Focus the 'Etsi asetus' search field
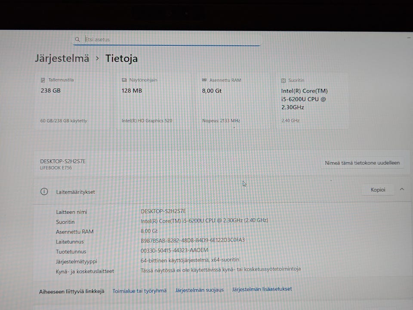 tap(167, 39)
